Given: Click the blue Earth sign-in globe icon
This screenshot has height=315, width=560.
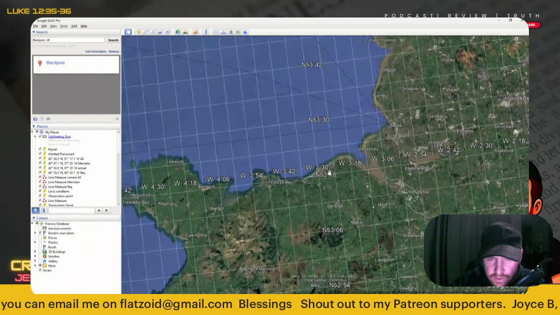Looking at the screenshot, I should pyautogui.click(x=245, y=32).
